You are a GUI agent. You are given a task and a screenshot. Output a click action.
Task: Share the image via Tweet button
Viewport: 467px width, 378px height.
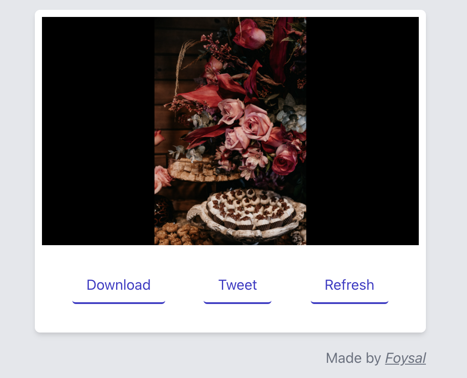tap(238, 288)
